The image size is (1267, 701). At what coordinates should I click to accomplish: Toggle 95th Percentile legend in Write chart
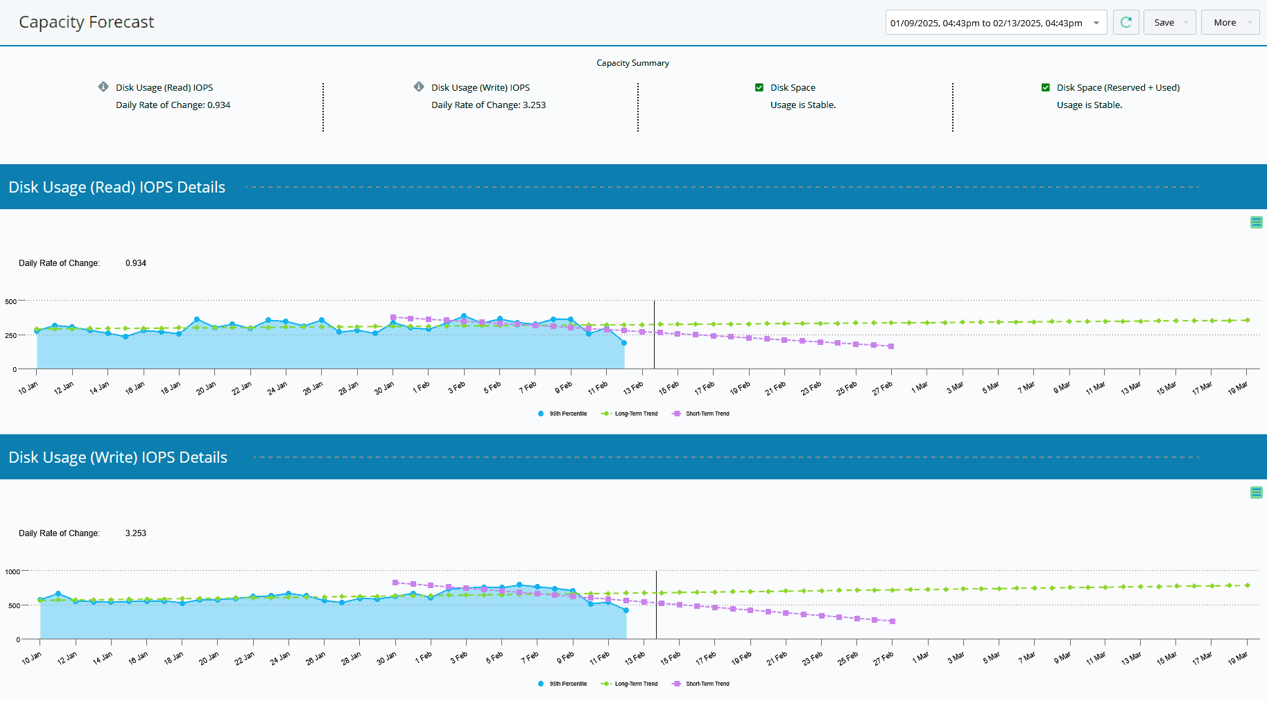point(562,684)
